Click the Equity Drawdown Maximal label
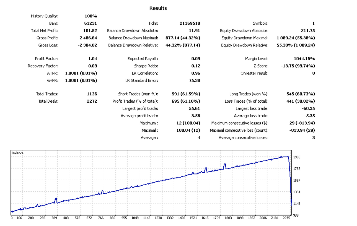Viewport: 357px width, 226px height. [245, 38]
